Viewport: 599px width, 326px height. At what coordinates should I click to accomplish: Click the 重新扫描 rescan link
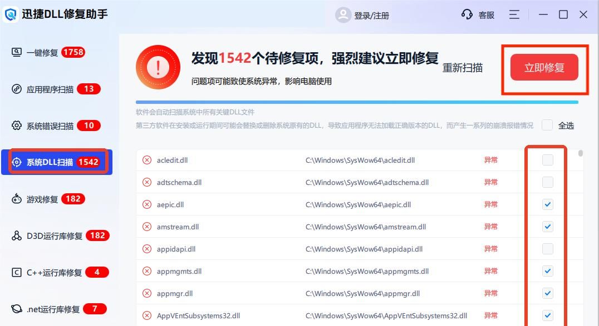coord(462,68)
